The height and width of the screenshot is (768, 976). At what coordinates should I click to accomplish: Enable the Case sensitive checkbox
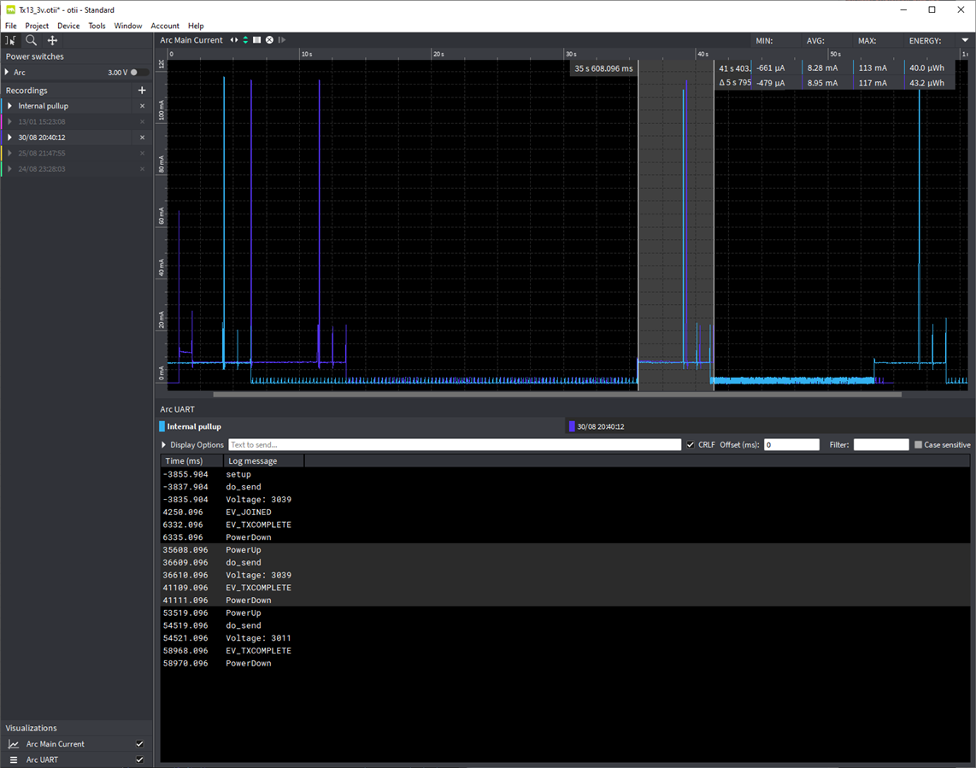918,445
